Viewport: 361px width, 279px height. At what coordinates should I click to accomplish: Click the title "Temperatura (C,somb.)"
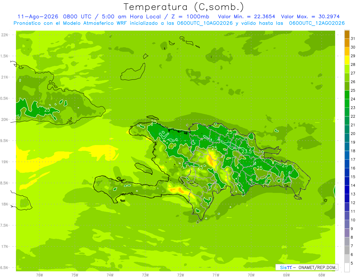[184, 7]
